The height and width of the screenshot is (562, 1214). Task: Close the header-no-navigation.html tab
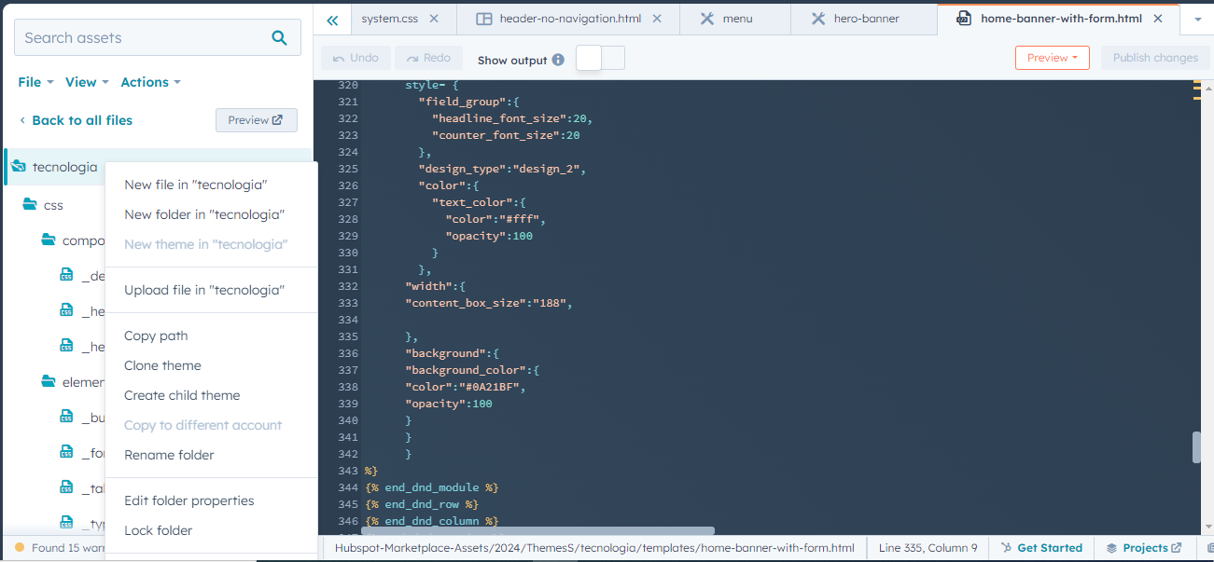point(657,19)
